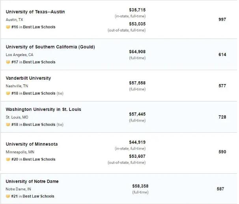Click the 728 enrollment for Washington University
This screenshot has height=204, width=239.
[222, 117]
